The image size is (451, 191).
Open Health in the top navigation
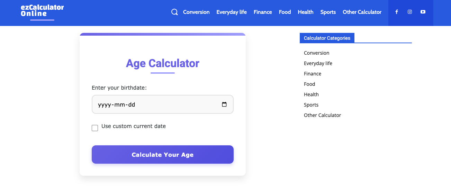coord(306,12)
